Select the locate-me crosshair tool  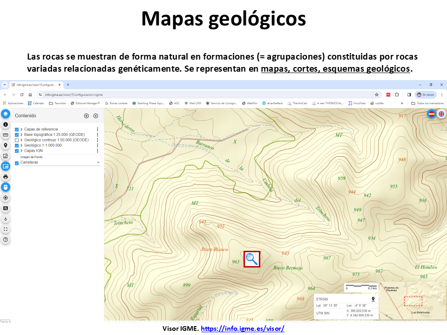click(x=6, y=198)
